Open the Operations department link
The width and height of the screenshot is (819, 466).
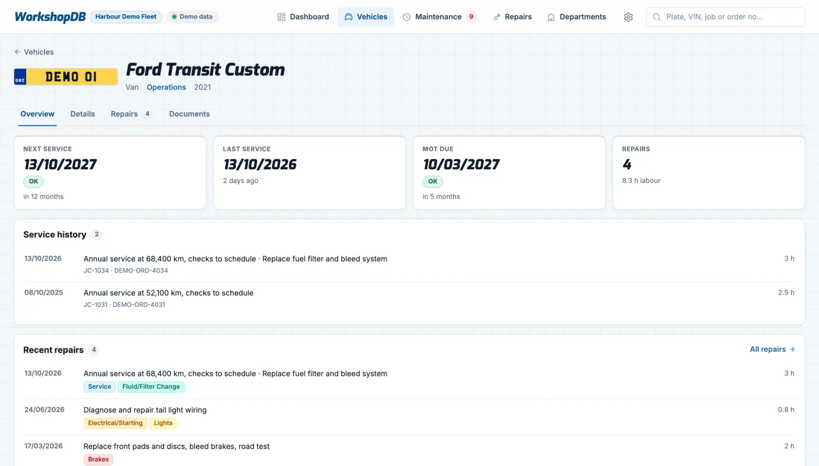pos(166,87)
